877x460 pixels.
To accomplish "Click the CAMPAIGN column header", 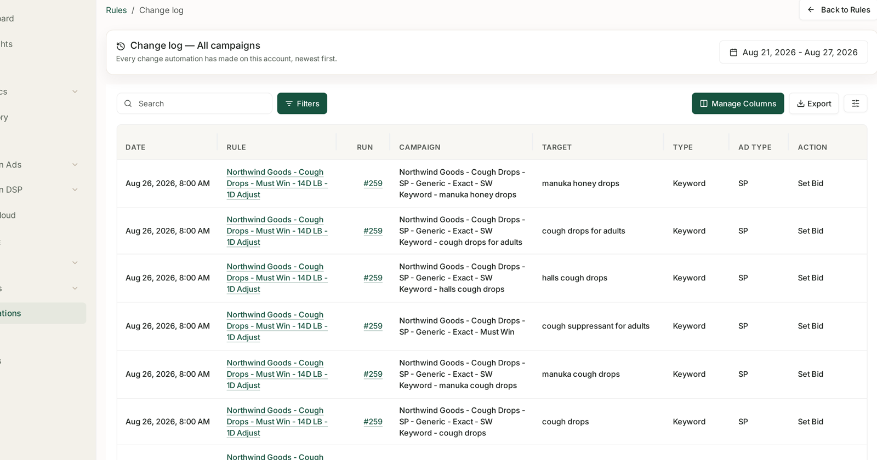I will point(420,147).
